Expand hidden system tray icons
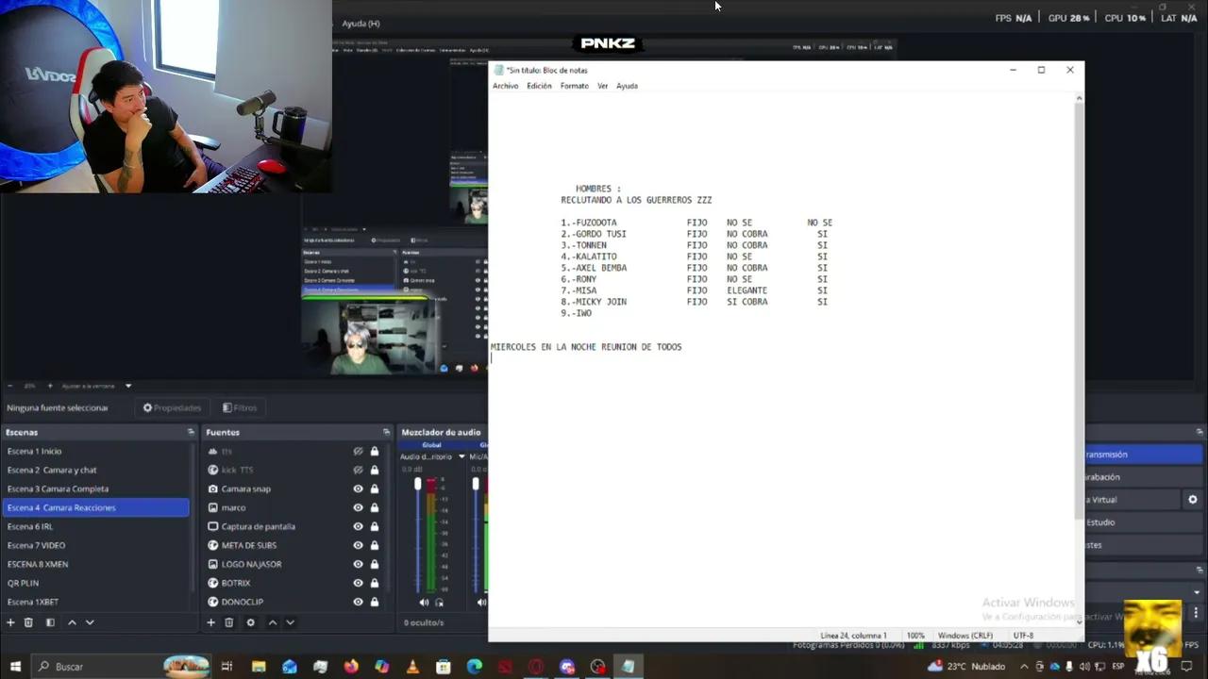 point(1023,667)
